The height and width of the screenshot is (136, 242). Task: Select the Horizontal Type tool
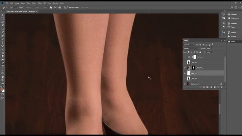(3, 66)
